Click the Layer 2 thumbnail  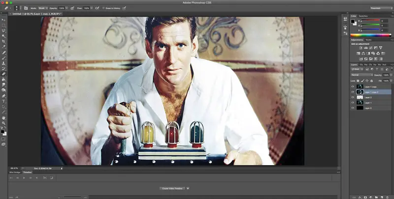coord(360,97)
